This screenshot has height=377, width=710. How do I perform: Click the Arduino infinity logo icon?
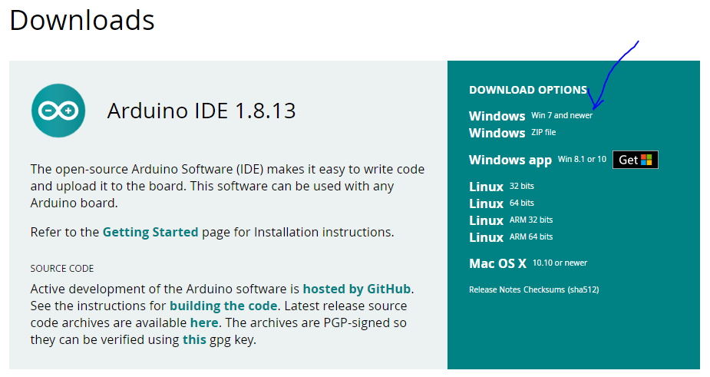tap(58, 111)
